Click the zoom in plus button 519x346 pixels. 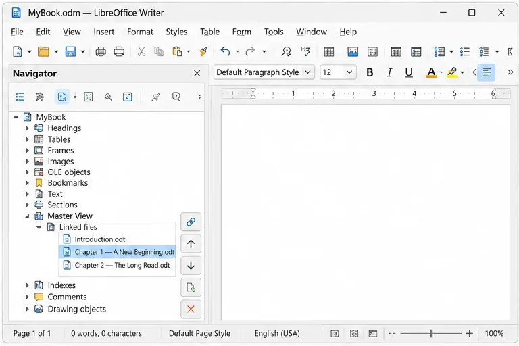click(470, 333)
